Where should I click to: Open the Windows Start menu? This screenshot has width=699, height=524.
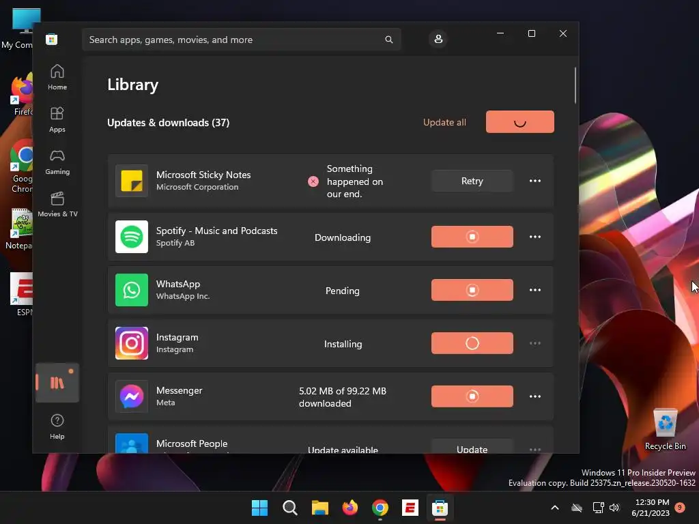259,508
